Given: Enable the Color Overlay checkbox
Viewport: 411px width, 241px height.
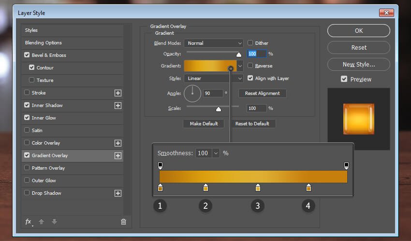Looking at the screenshot, I should [27, 143].
